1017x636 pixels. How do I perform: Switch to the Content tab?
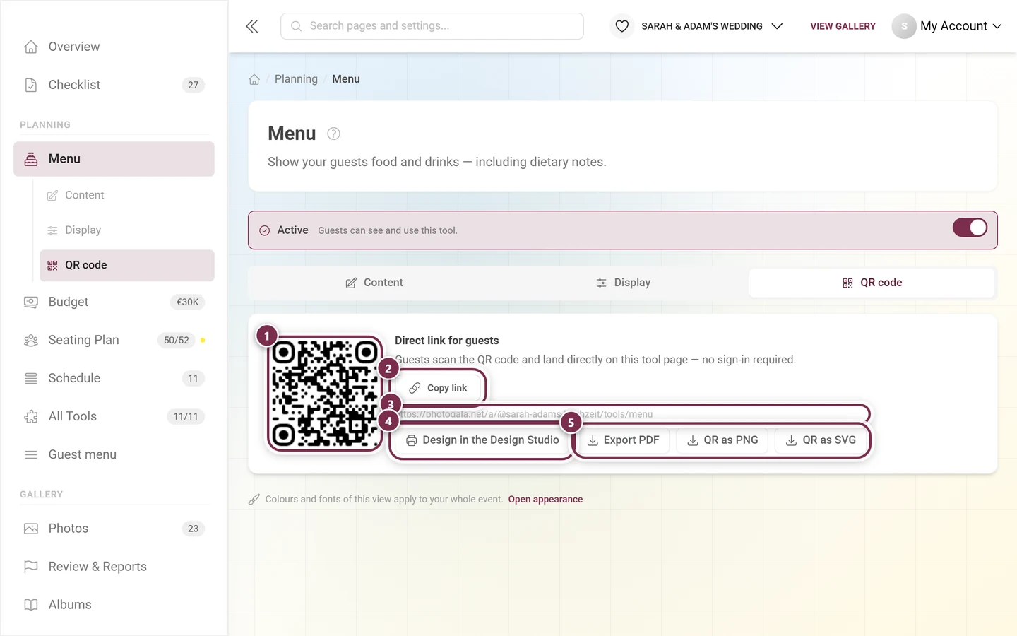(374, 283)
